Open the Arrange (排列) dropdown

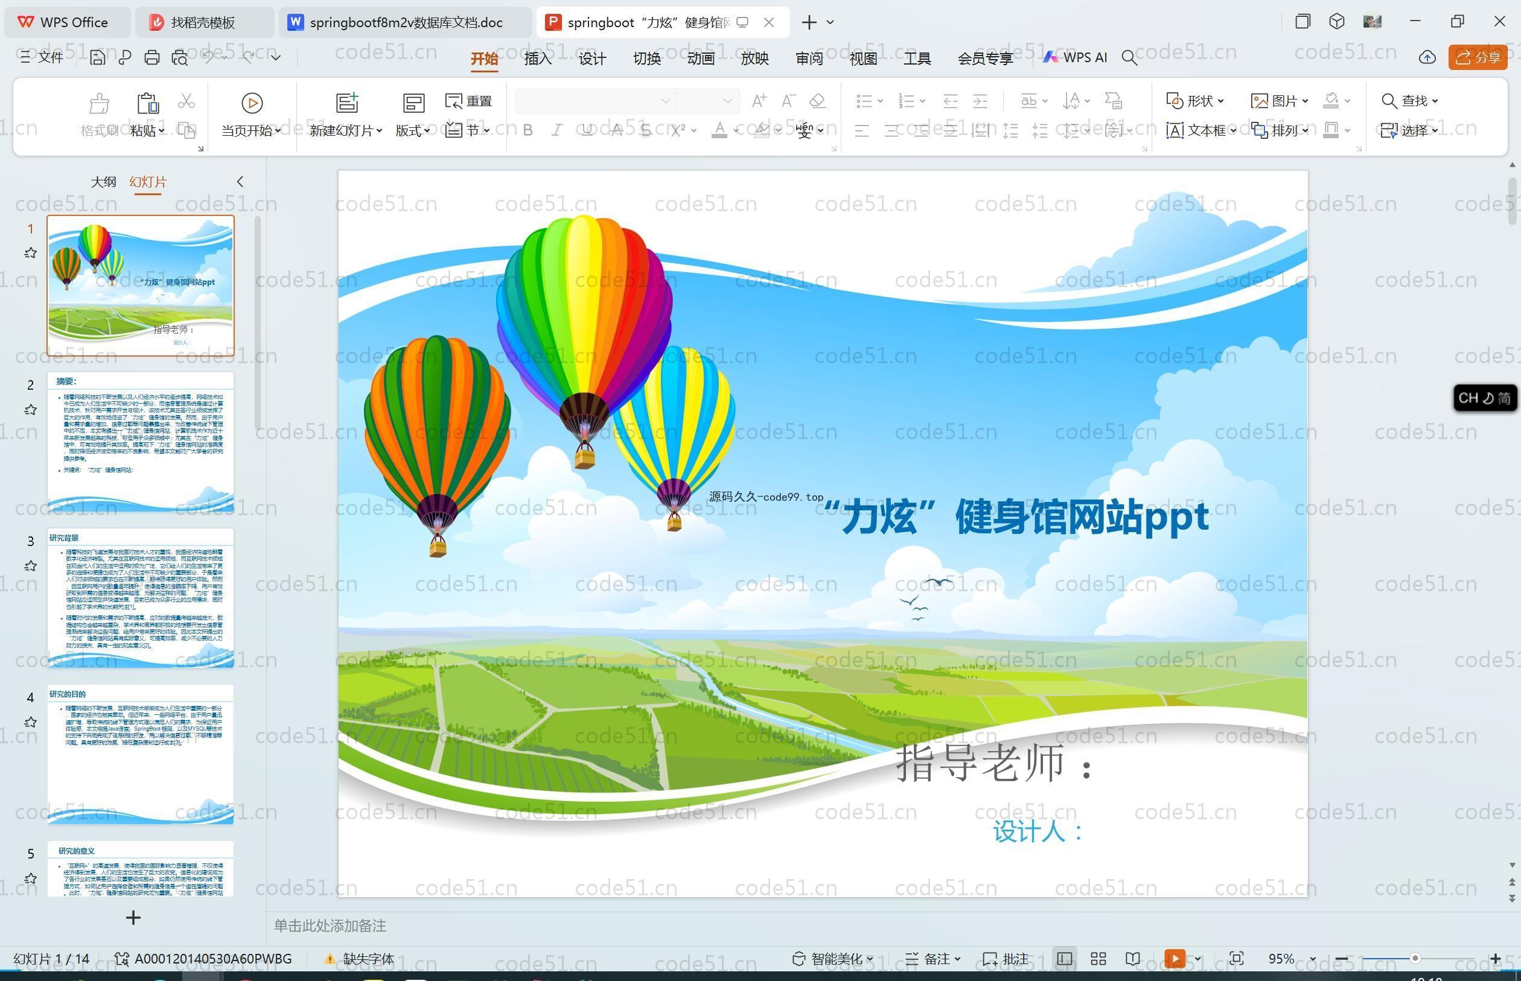click(1280, 130)
